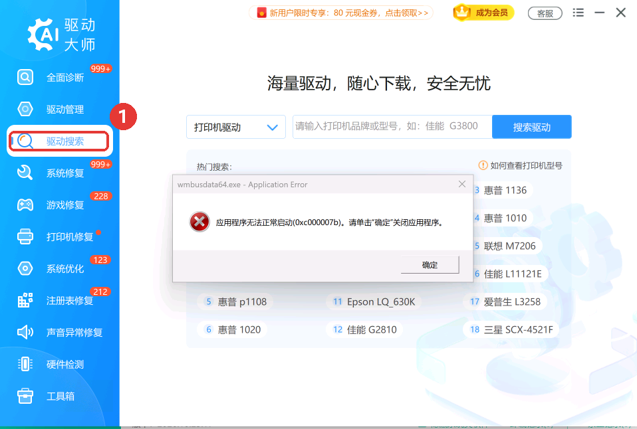637x429 pixels.
Task: Click the 全面诊断 magnifier icon
Action: (25, 77)
